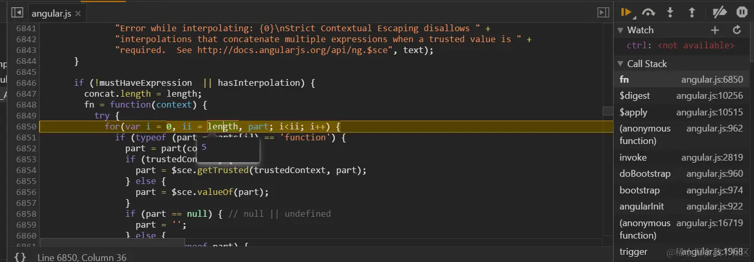The image size is (754, 262).
Task: Toggle the file navigator sidebar icon
Action: click(17, 12)
